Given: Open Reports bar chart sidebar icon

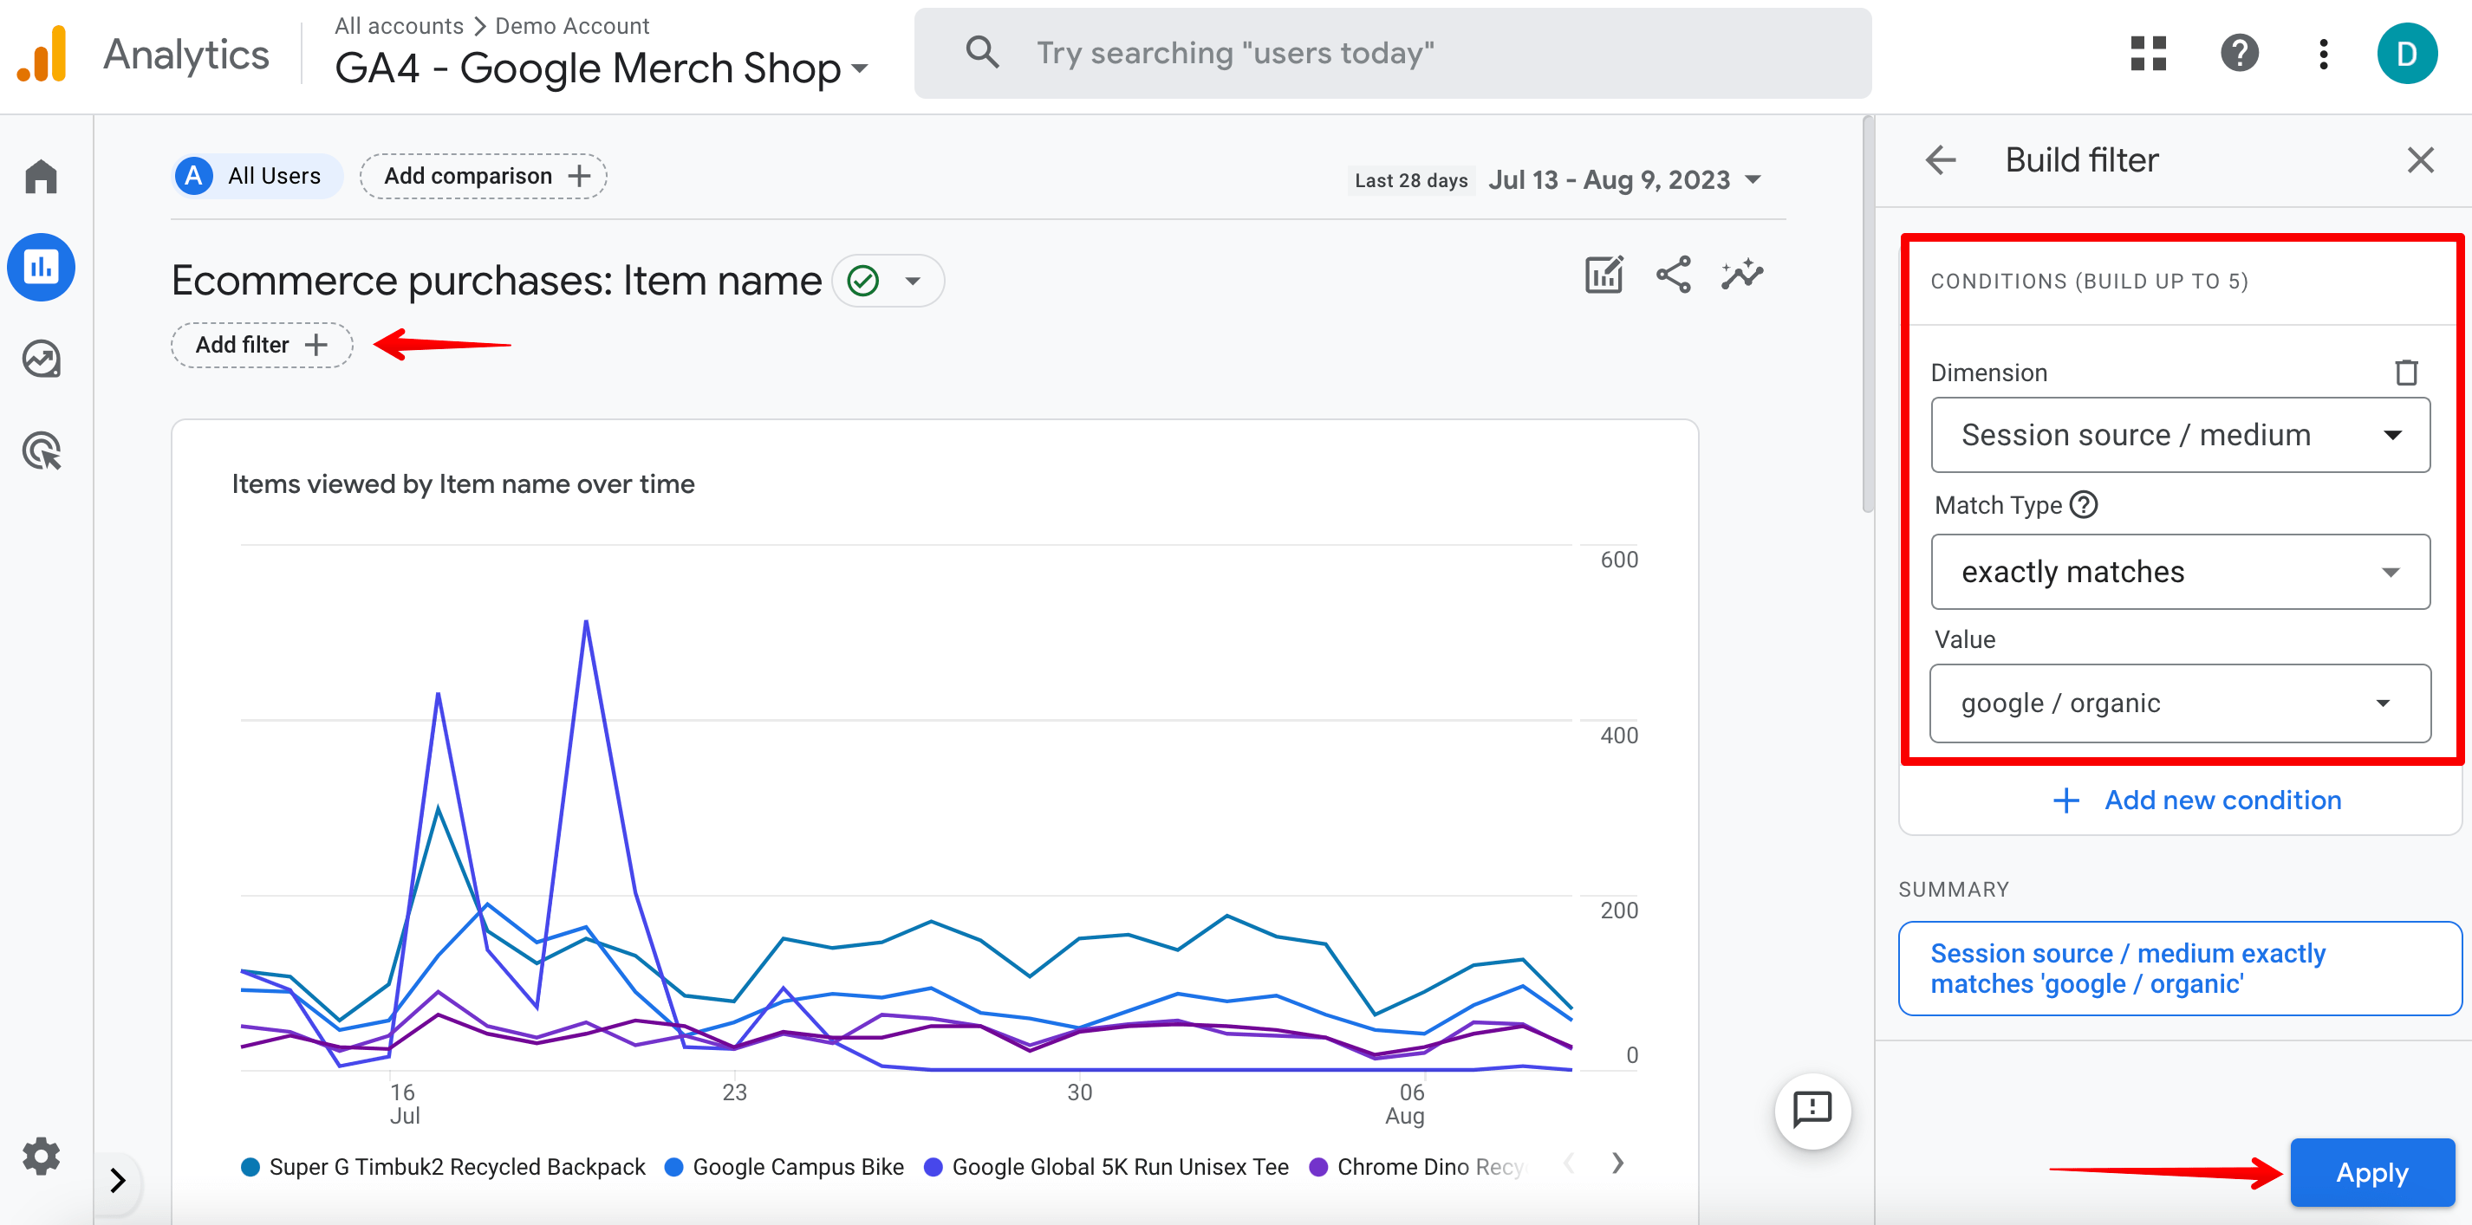Looking at the screenshot, I should point(42,267).
